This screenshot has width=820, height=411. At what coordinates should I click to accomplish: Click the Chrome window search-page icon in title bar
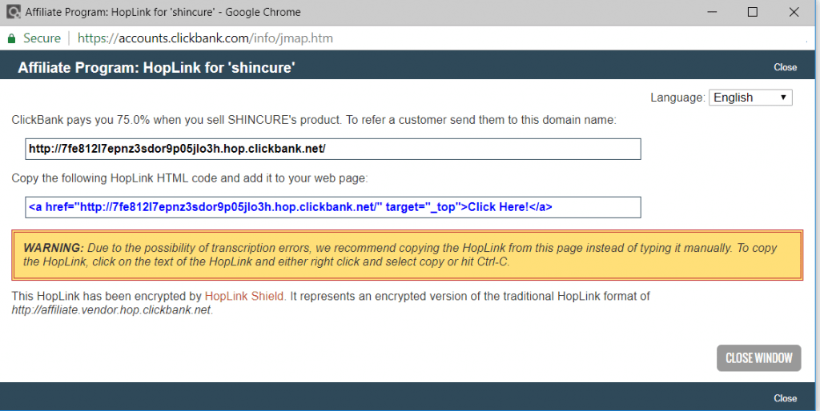pyautogui.click(x=14, y=11)
